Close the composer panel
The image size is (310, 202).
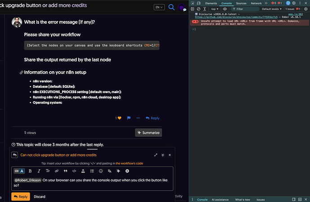click(170, 155)
